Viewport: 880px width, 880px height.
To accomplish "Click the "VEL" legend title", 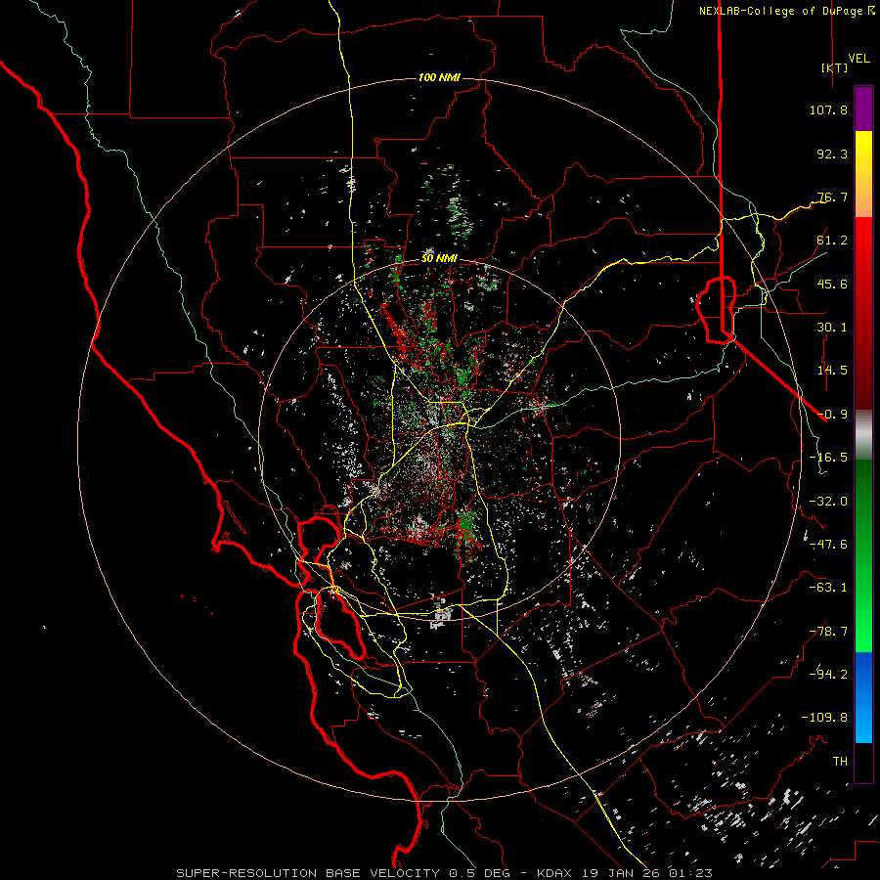I will coord(858,58).
